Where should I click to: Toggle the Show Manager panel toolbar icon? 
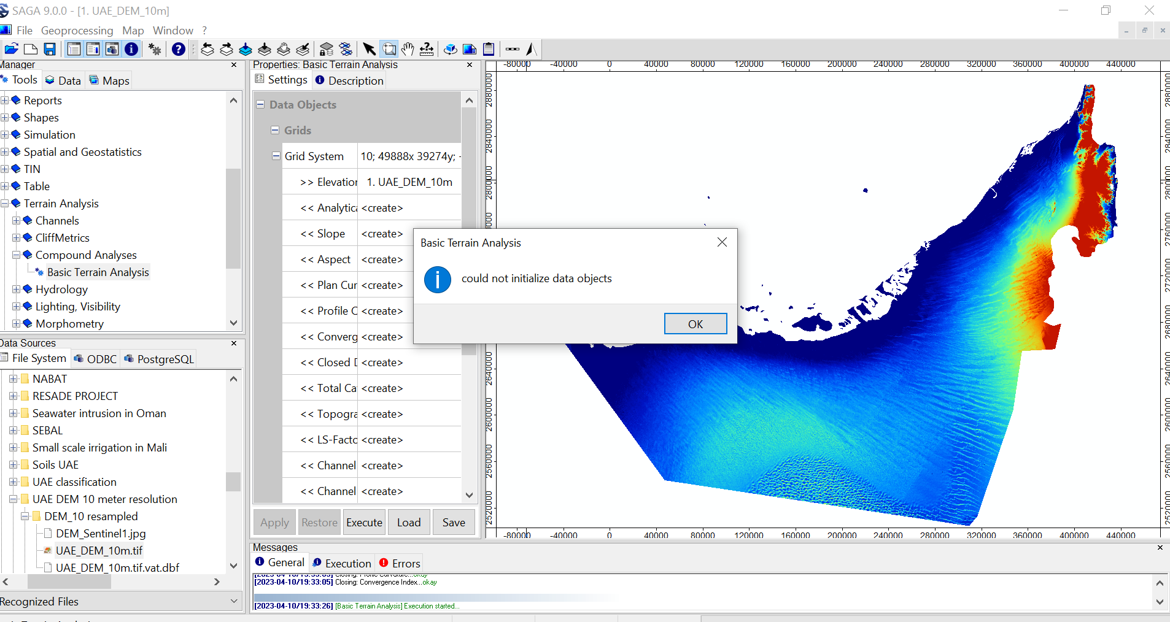[x=74, y=49]
